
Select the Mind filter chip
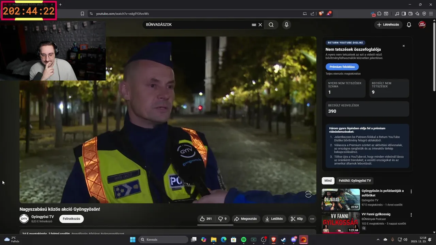[x=328, y=181]
